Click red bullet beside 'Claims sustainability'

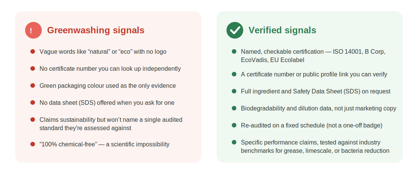33,120
